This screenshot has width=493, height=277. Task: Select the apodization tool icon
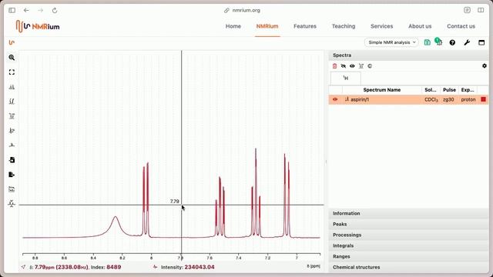pyautogui.click(x=12, y=145)
